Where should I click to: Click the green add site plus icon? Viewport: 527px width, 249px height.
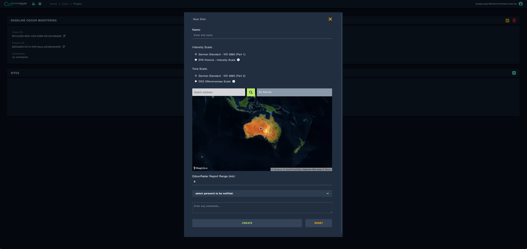(514, 73)
